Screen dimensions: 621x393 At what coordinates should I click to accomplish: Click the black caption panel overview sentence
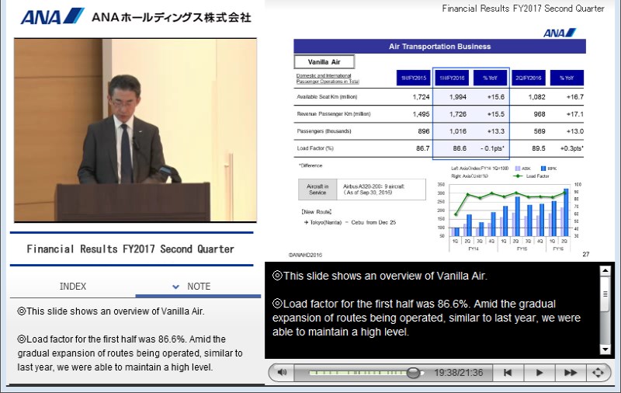(x=380, y=276)
